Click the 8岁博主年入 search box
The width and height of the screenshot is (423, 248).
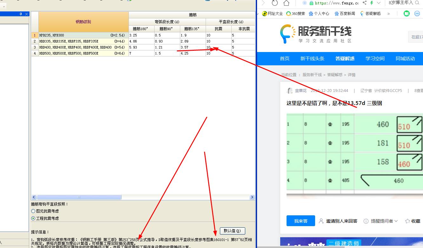pyautogui.click(x=401, y=3)
